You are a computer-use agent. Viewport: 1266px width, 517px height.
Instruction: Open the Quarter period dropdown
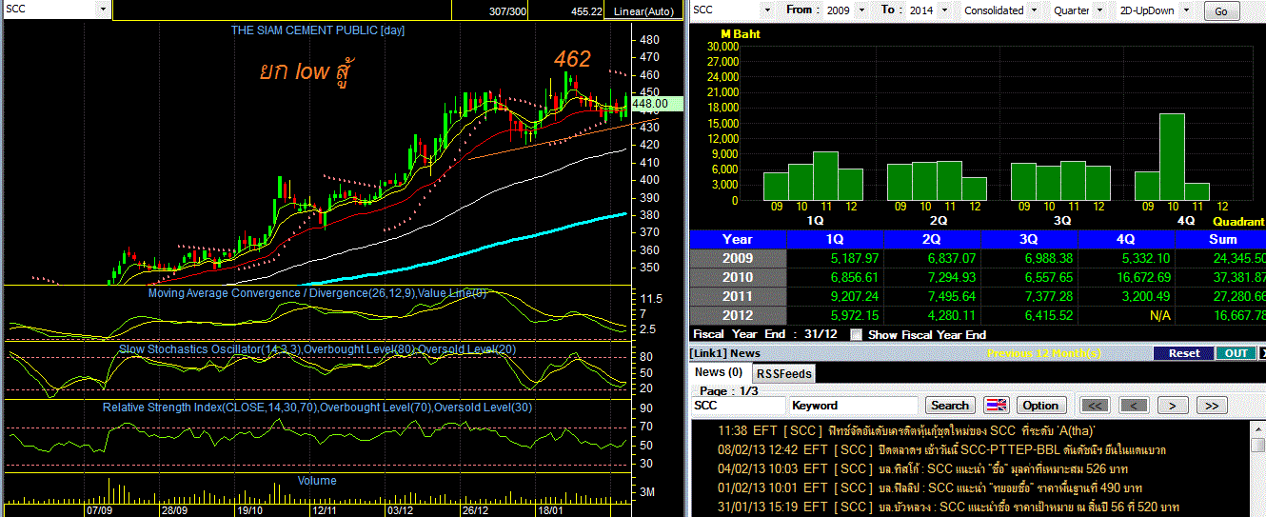coord(1100,10)
